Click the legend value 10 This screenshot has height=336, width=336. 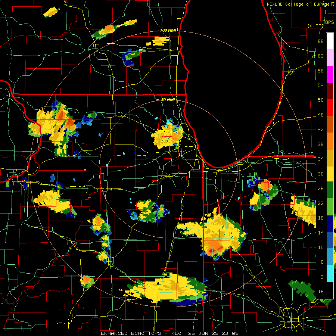coord(321,247)
